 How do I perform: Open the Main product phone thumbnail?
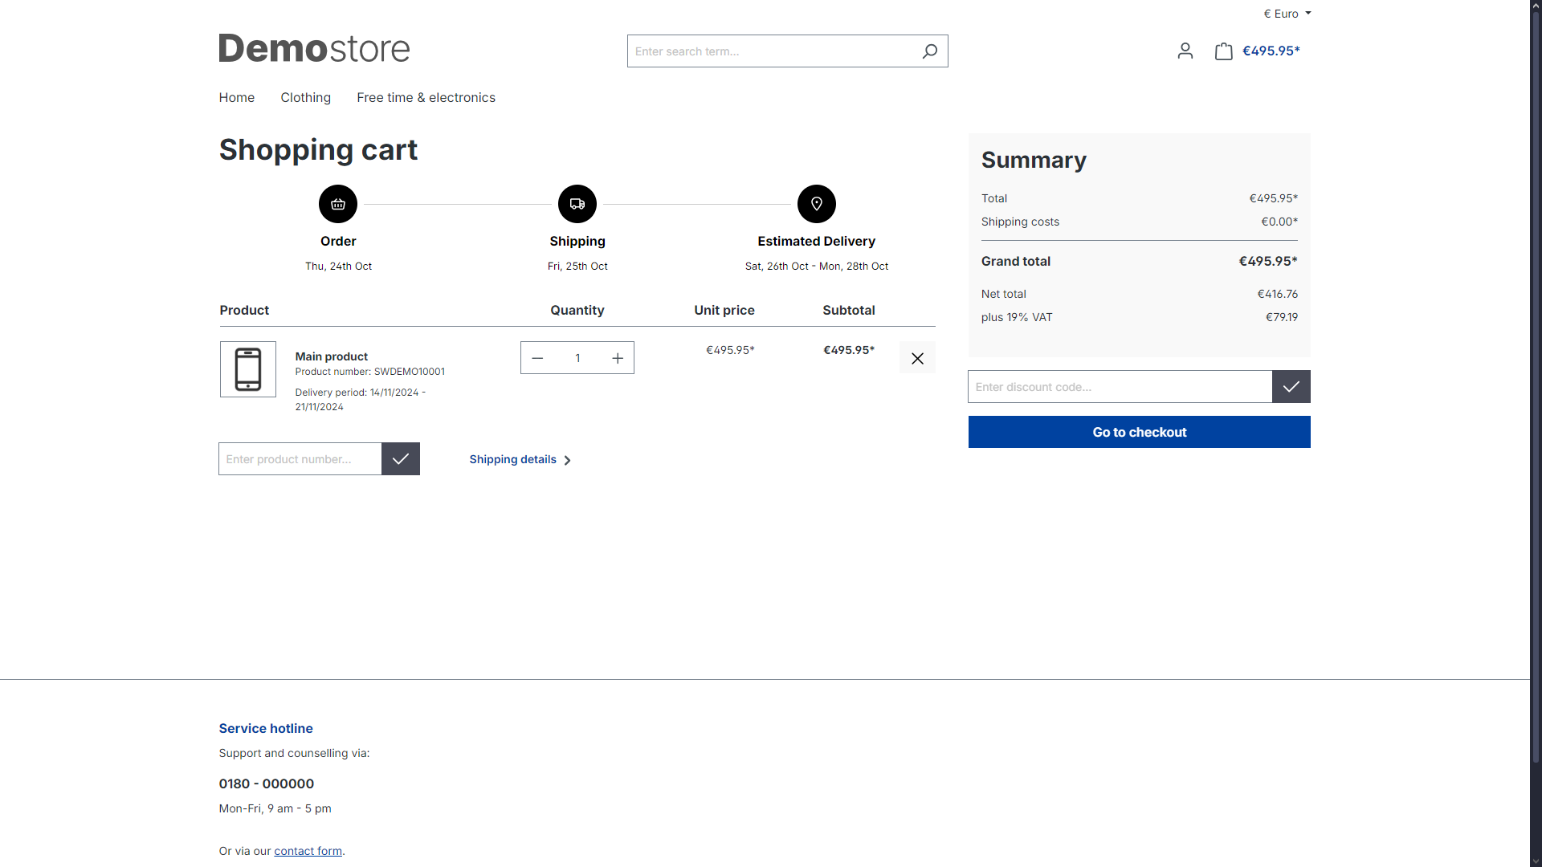248,369
